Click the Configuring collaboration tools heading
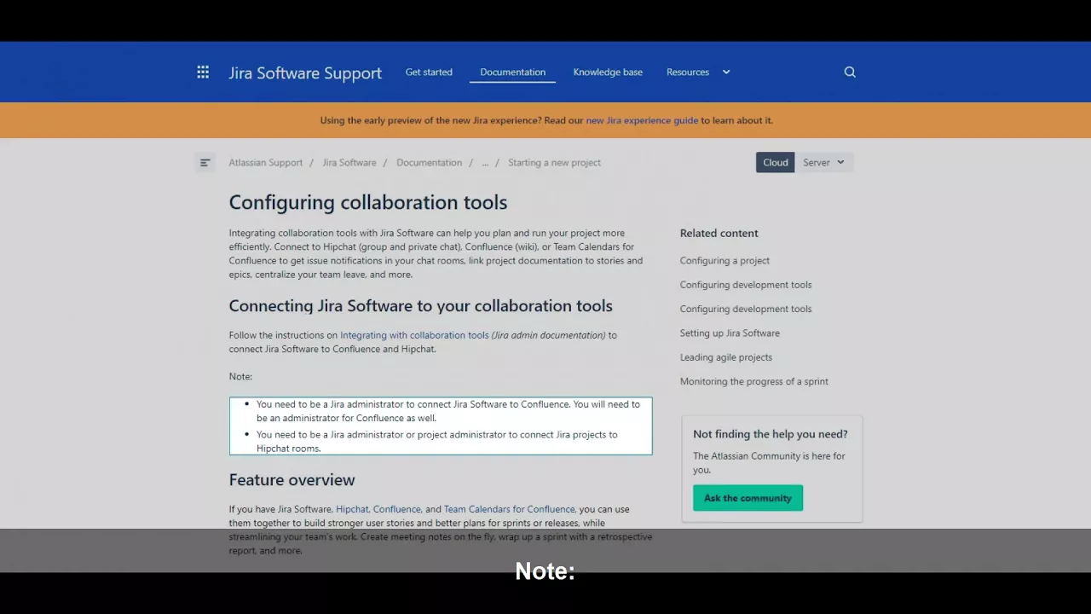Viewport: 1091px width, 614px height. 368,202
